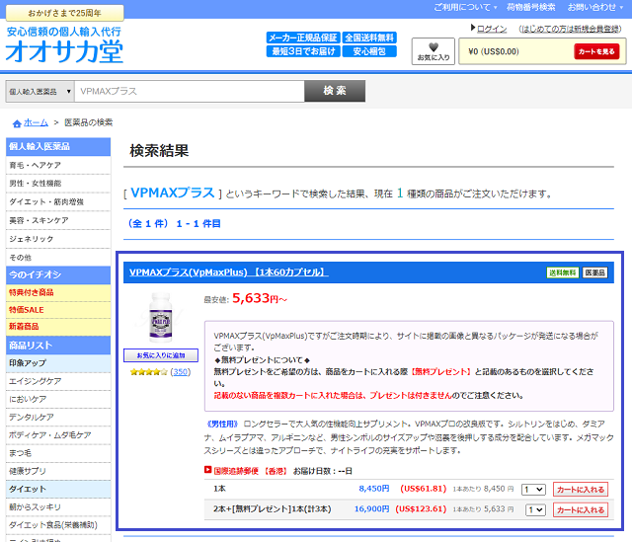
Task: Select ジェネリック in the sidebar
Action: click(58, 239)
